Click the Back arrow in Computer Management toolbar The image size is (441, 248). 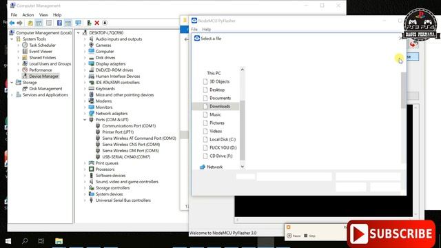click(x=12, y=23)
